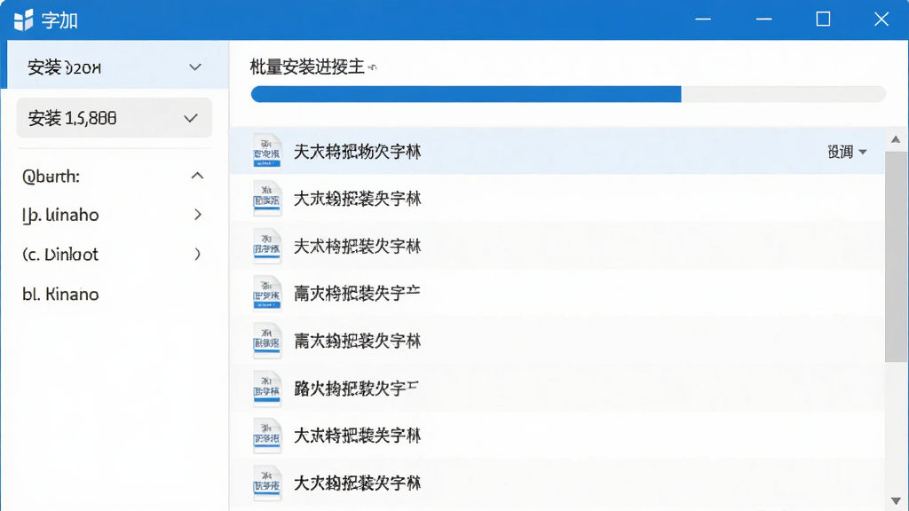This screenshot has height=511, width=909.
Task: Close the window
Action: [881, 20]
